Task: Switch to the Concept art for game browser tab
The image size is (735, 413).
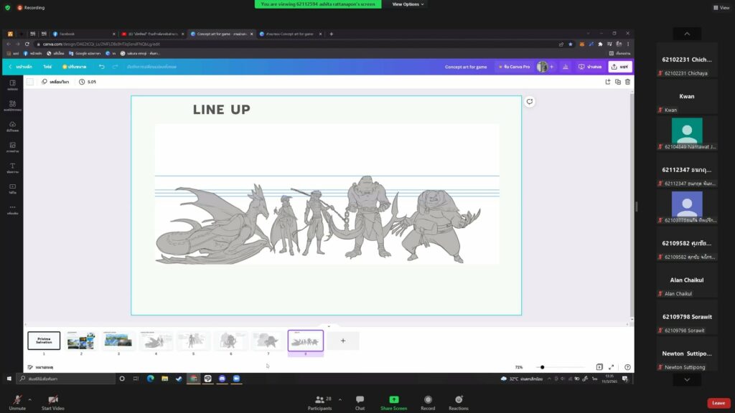Action: [x=223, y=33]
